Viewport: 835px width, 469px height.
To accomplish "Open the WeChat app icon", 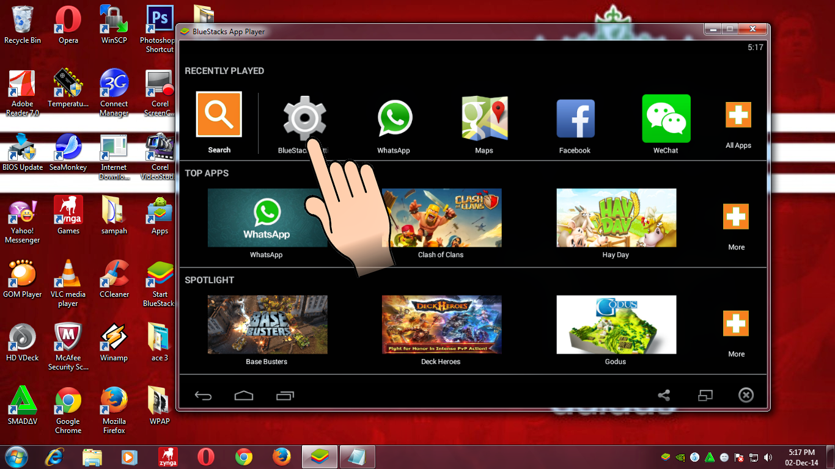I will [x=666, y=118].
